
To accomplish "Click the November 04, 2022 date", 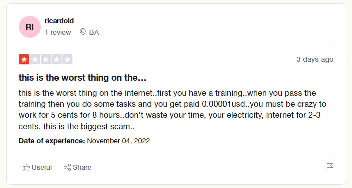I will click(x=118, y=141).
